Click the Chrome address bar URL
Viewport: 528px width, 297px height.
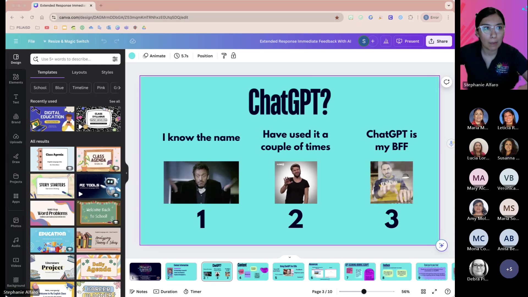123,17
